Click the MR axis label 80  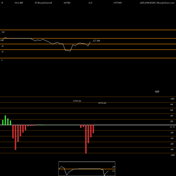[172, 105]
